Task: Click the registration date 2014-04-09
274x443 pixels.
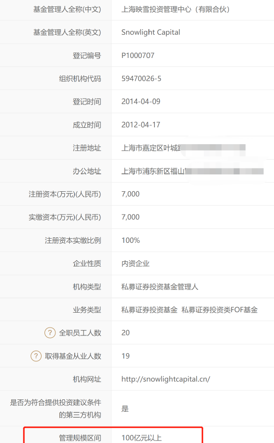Action: pyautogui.click(x=140, y=102)
